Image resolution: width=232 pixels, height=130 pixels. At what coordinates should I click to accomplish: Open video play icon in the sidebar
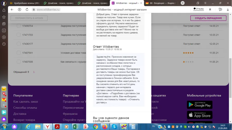coord(4,37)
